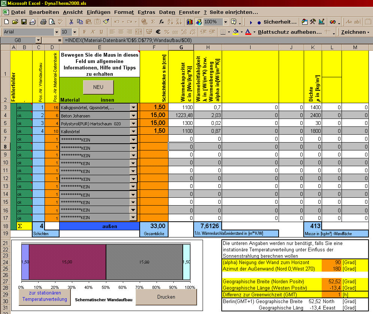Screen dimensions: 373x314
Task: Open the Arial font name dropdown
Action: pos(57,32)
